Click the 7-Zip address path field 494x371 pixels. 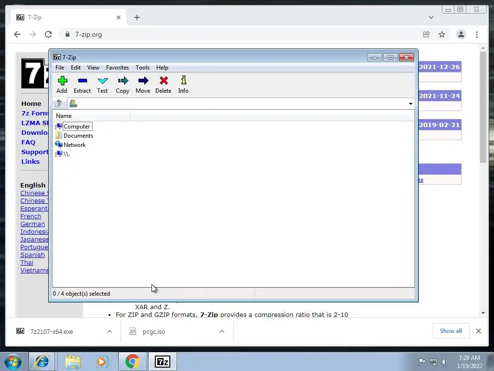click(241, 104)
